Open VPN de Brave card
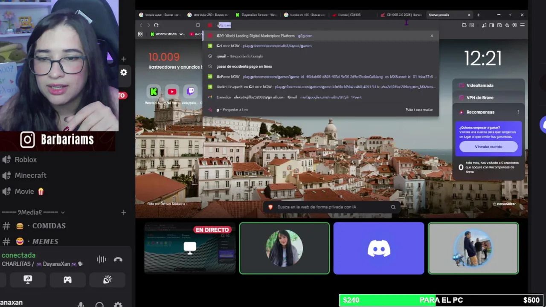Screen dimensions: 546x307 tap(488, 98)
